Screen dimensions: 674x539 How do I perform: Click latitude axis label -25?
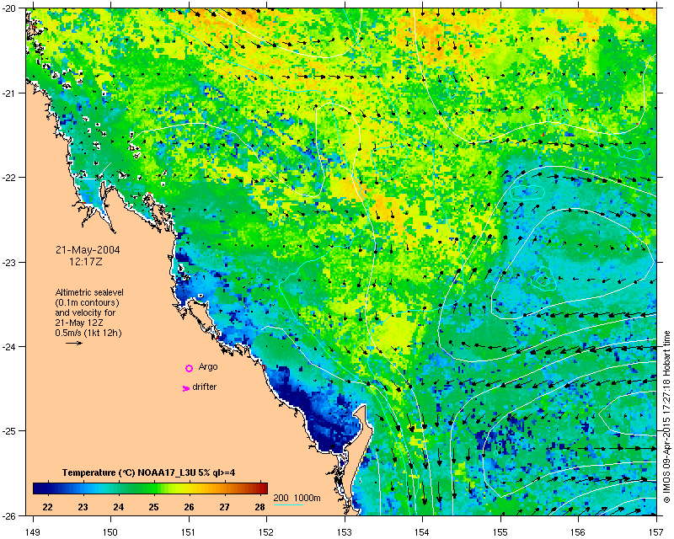tap(10, 431)
